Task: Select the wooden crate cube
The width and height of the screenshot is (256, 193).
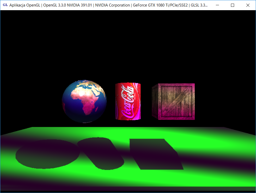Action: tap(173, 102)
